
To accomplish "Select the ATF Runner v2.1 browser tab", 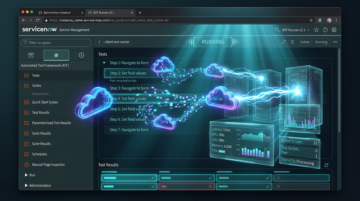I will pyautogui.click(x=110, y=13).
